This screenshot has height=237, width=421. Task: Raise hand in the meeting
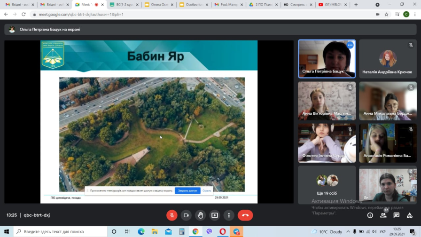(200, 215)
